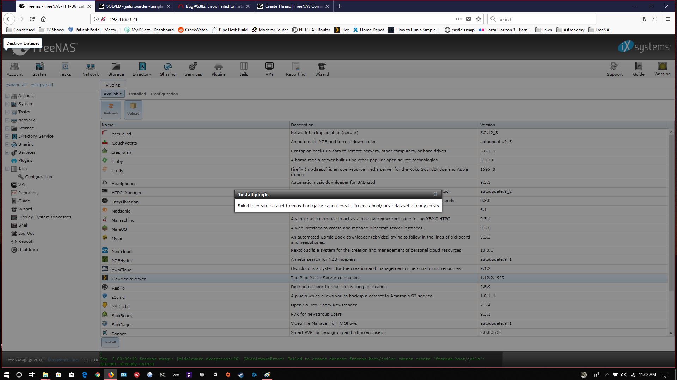The height and width of the screenshot is (380, 677).
Task: Select the Nextcloud plugin row
Action: pyautogui.click(x=384, y=251)
